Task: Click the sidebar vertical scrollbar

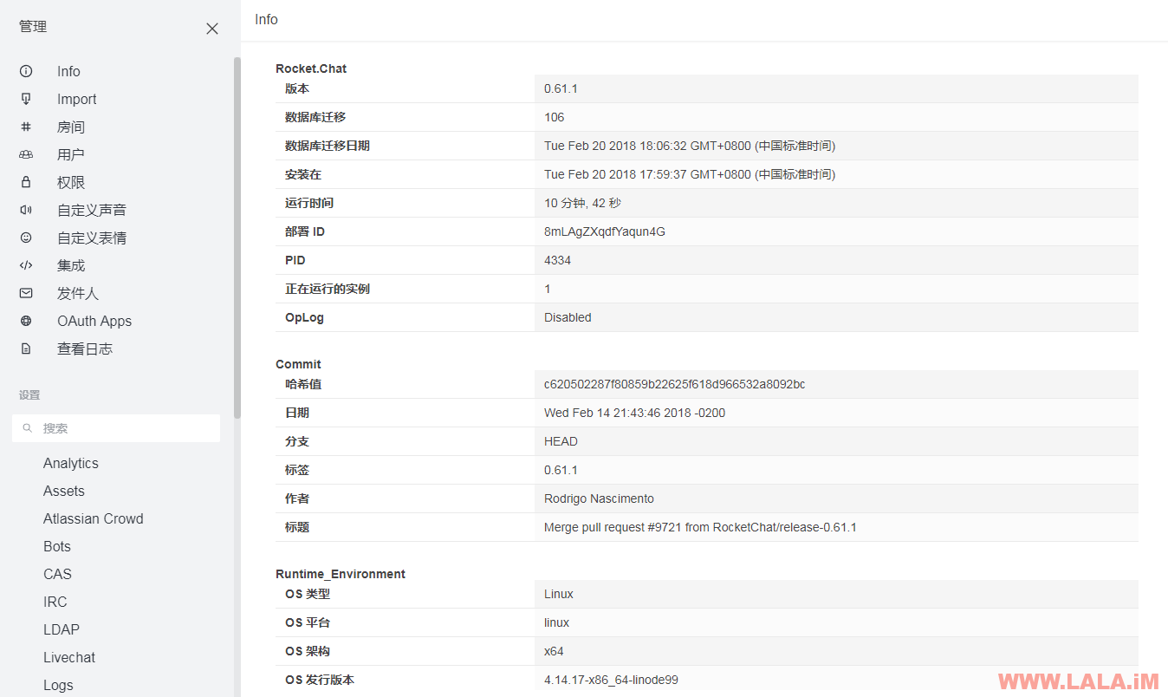Action: pos(237,238)
